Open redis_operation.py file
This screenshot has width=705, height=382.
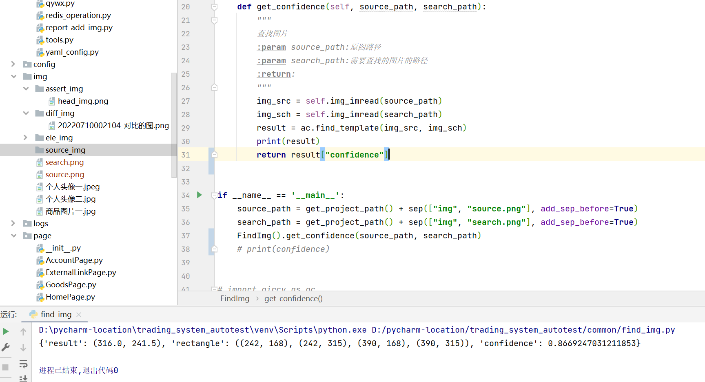coord(78,15)
